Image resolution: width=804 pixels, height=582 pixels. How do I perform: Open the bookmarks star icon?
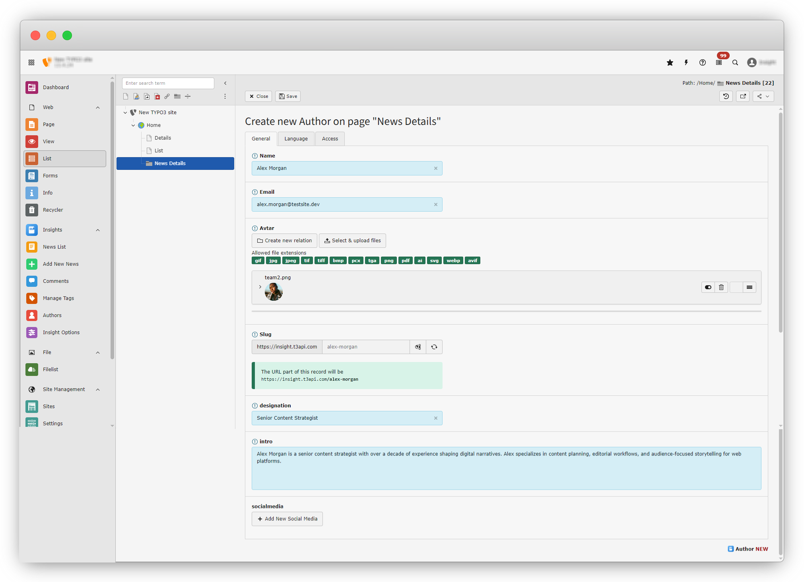tap(670, 62)
